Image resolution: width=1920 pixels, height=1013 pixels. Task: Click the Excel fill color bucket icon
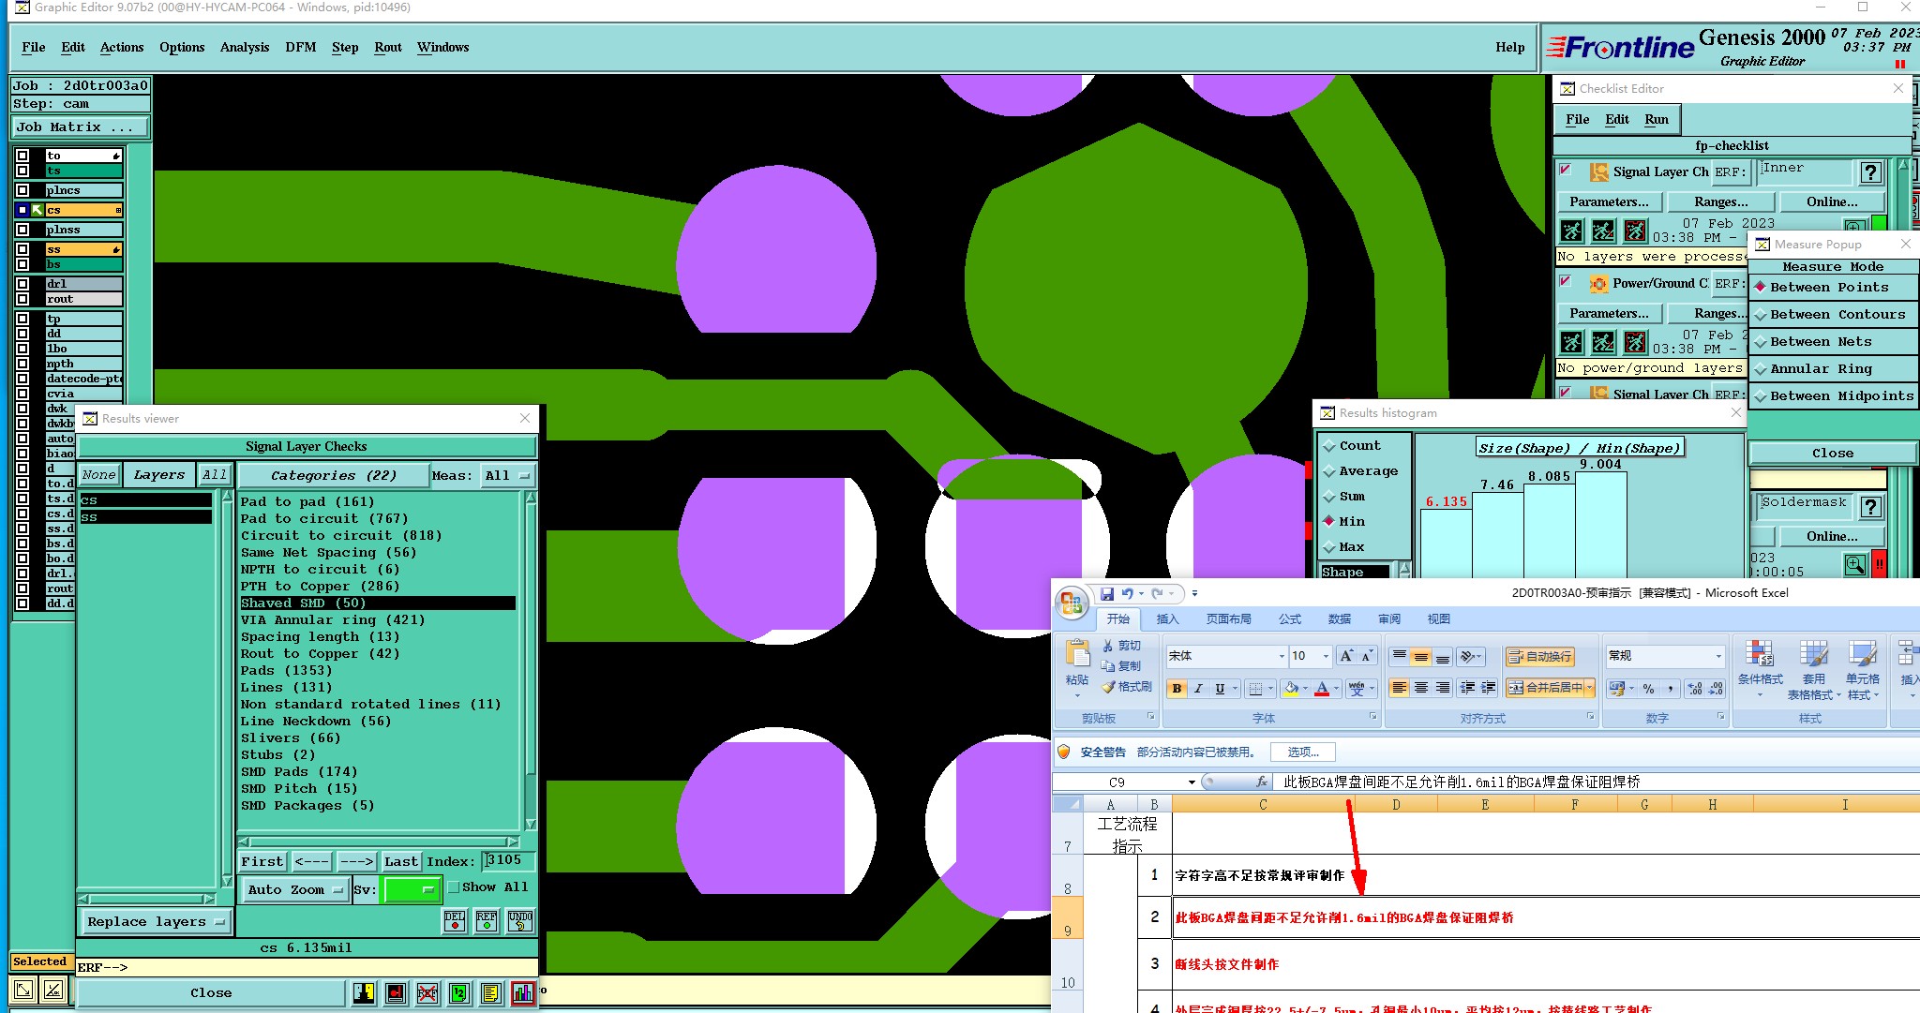click(1291, 689)
